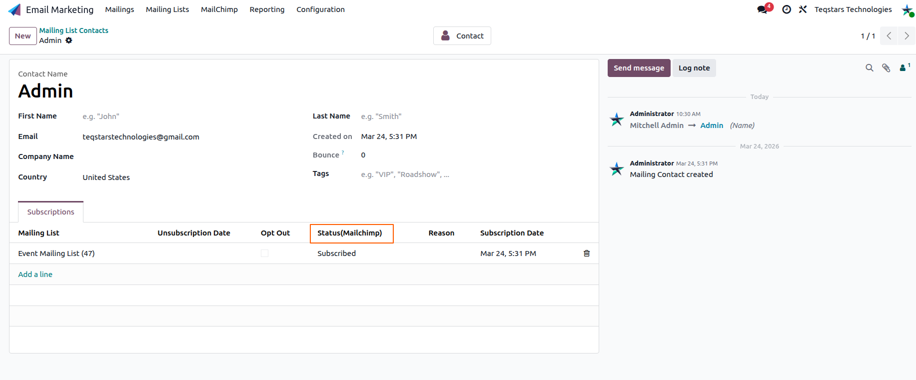Viewport: 916px width, 380px height.
Task: Click Administrator avatar on Mailing Contact created
Action: tap(617, 169)
